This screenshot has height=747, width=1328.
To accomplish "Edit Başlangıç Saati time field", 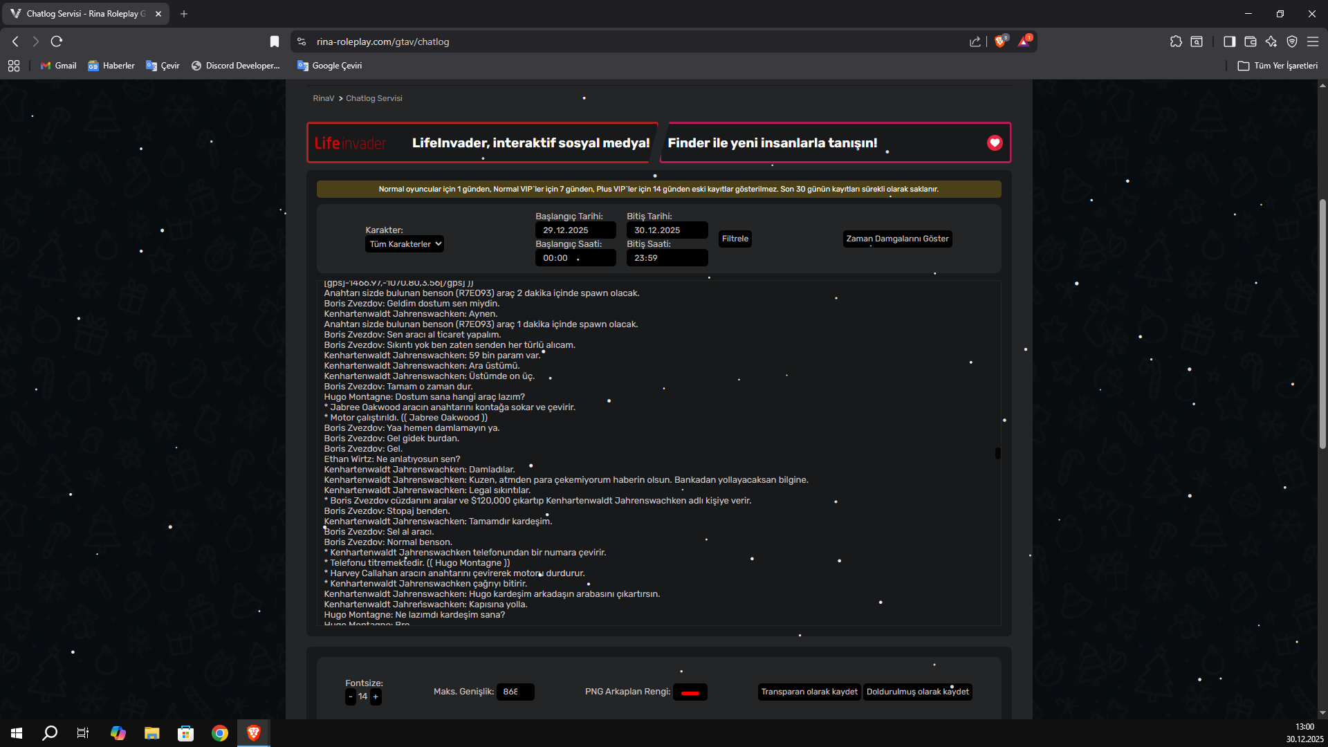I will (x=575, y=258).
